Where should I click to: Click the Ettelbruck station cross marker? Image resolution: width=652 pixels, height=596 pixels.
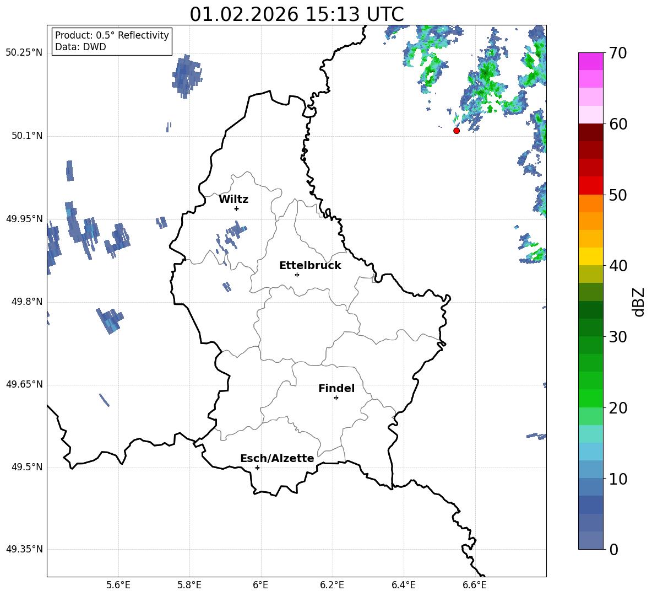coord(297,275)
